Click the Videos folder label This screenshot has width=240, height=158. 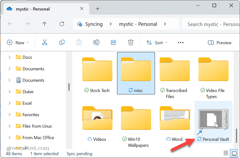pyautogui.click(x=100, y=139)
